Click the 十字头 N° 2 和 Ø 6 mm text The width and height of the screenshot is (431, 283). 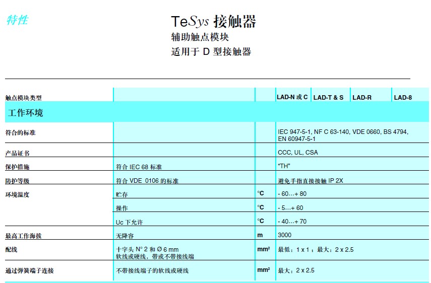[147, 249]
